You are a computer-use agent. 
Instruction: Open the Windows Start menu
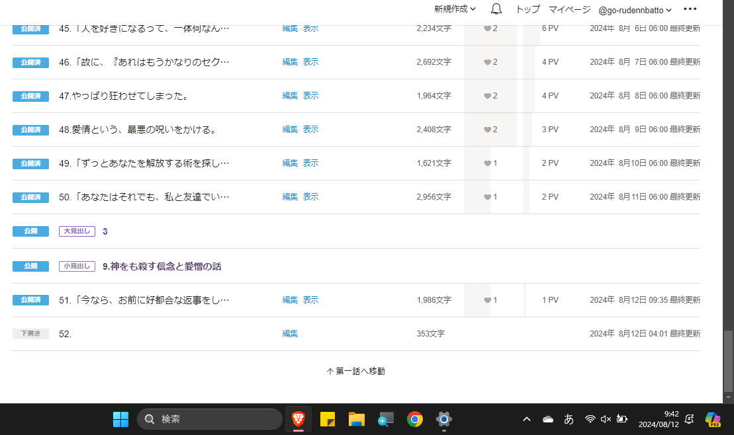click(120, 419)
